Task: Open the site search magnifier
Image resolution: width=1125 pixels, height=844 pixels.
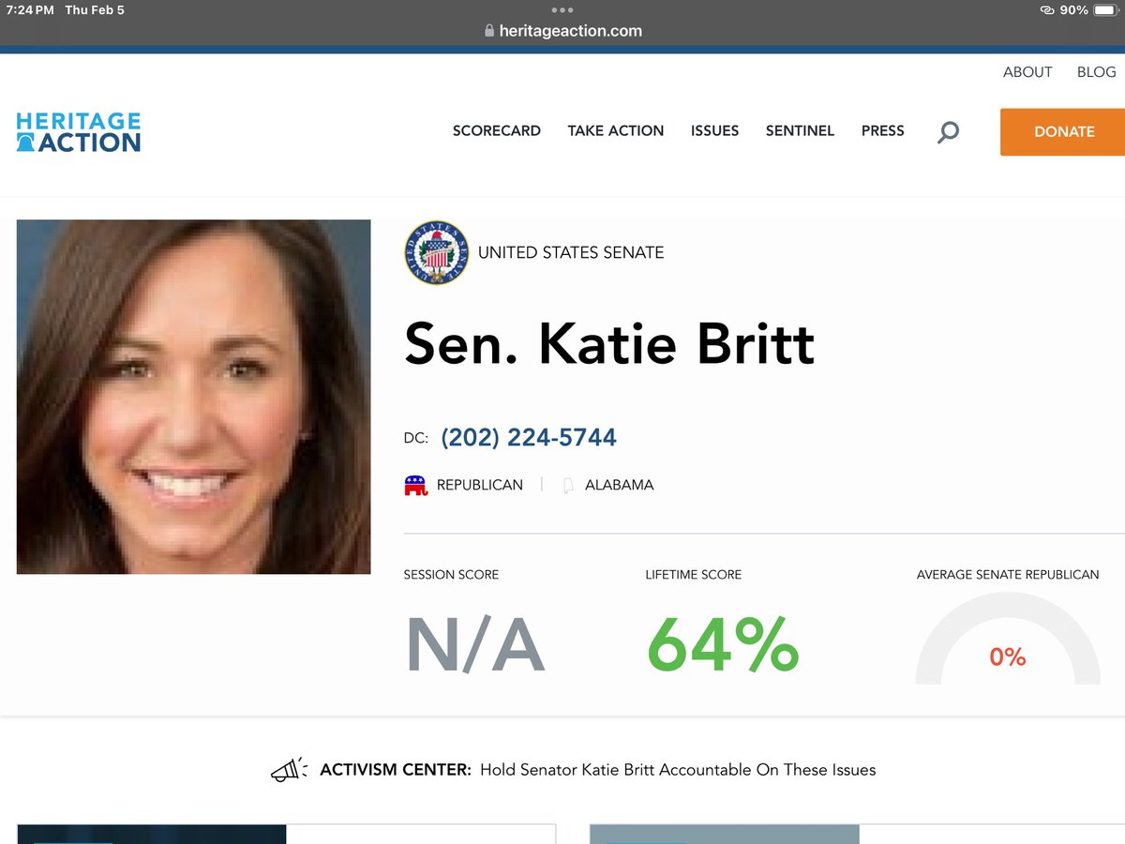Action: 948,132
